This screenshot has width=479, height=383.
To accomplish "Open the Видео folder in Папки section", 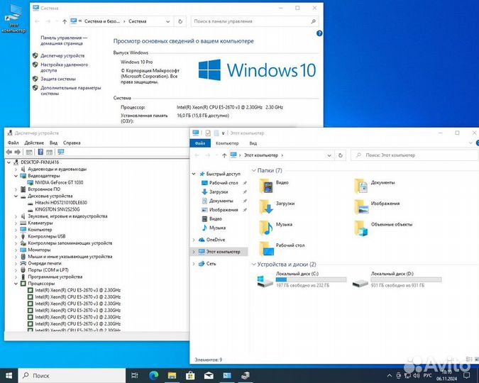I will [268, 186].
